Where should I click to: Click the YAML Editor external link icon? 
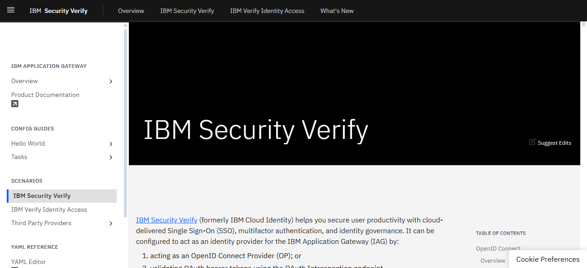[14, 267]
